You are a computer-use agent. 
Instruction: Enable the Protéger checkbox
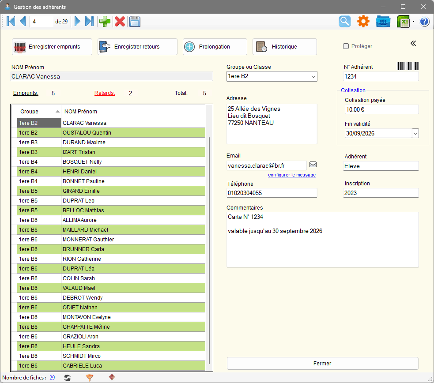click(x=346, y=46)
